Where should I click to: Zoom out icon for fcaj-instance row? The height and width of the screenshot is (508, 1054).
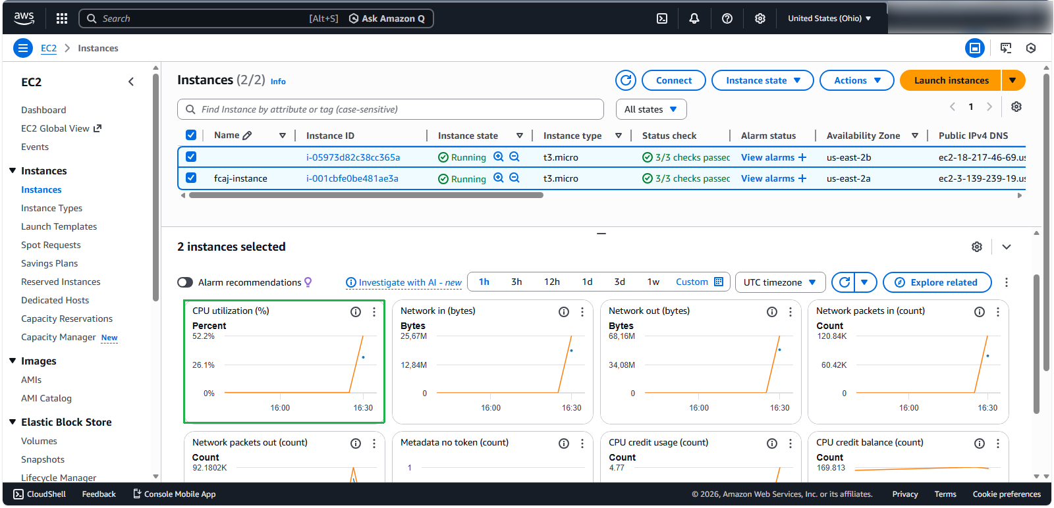coord(514,178)
